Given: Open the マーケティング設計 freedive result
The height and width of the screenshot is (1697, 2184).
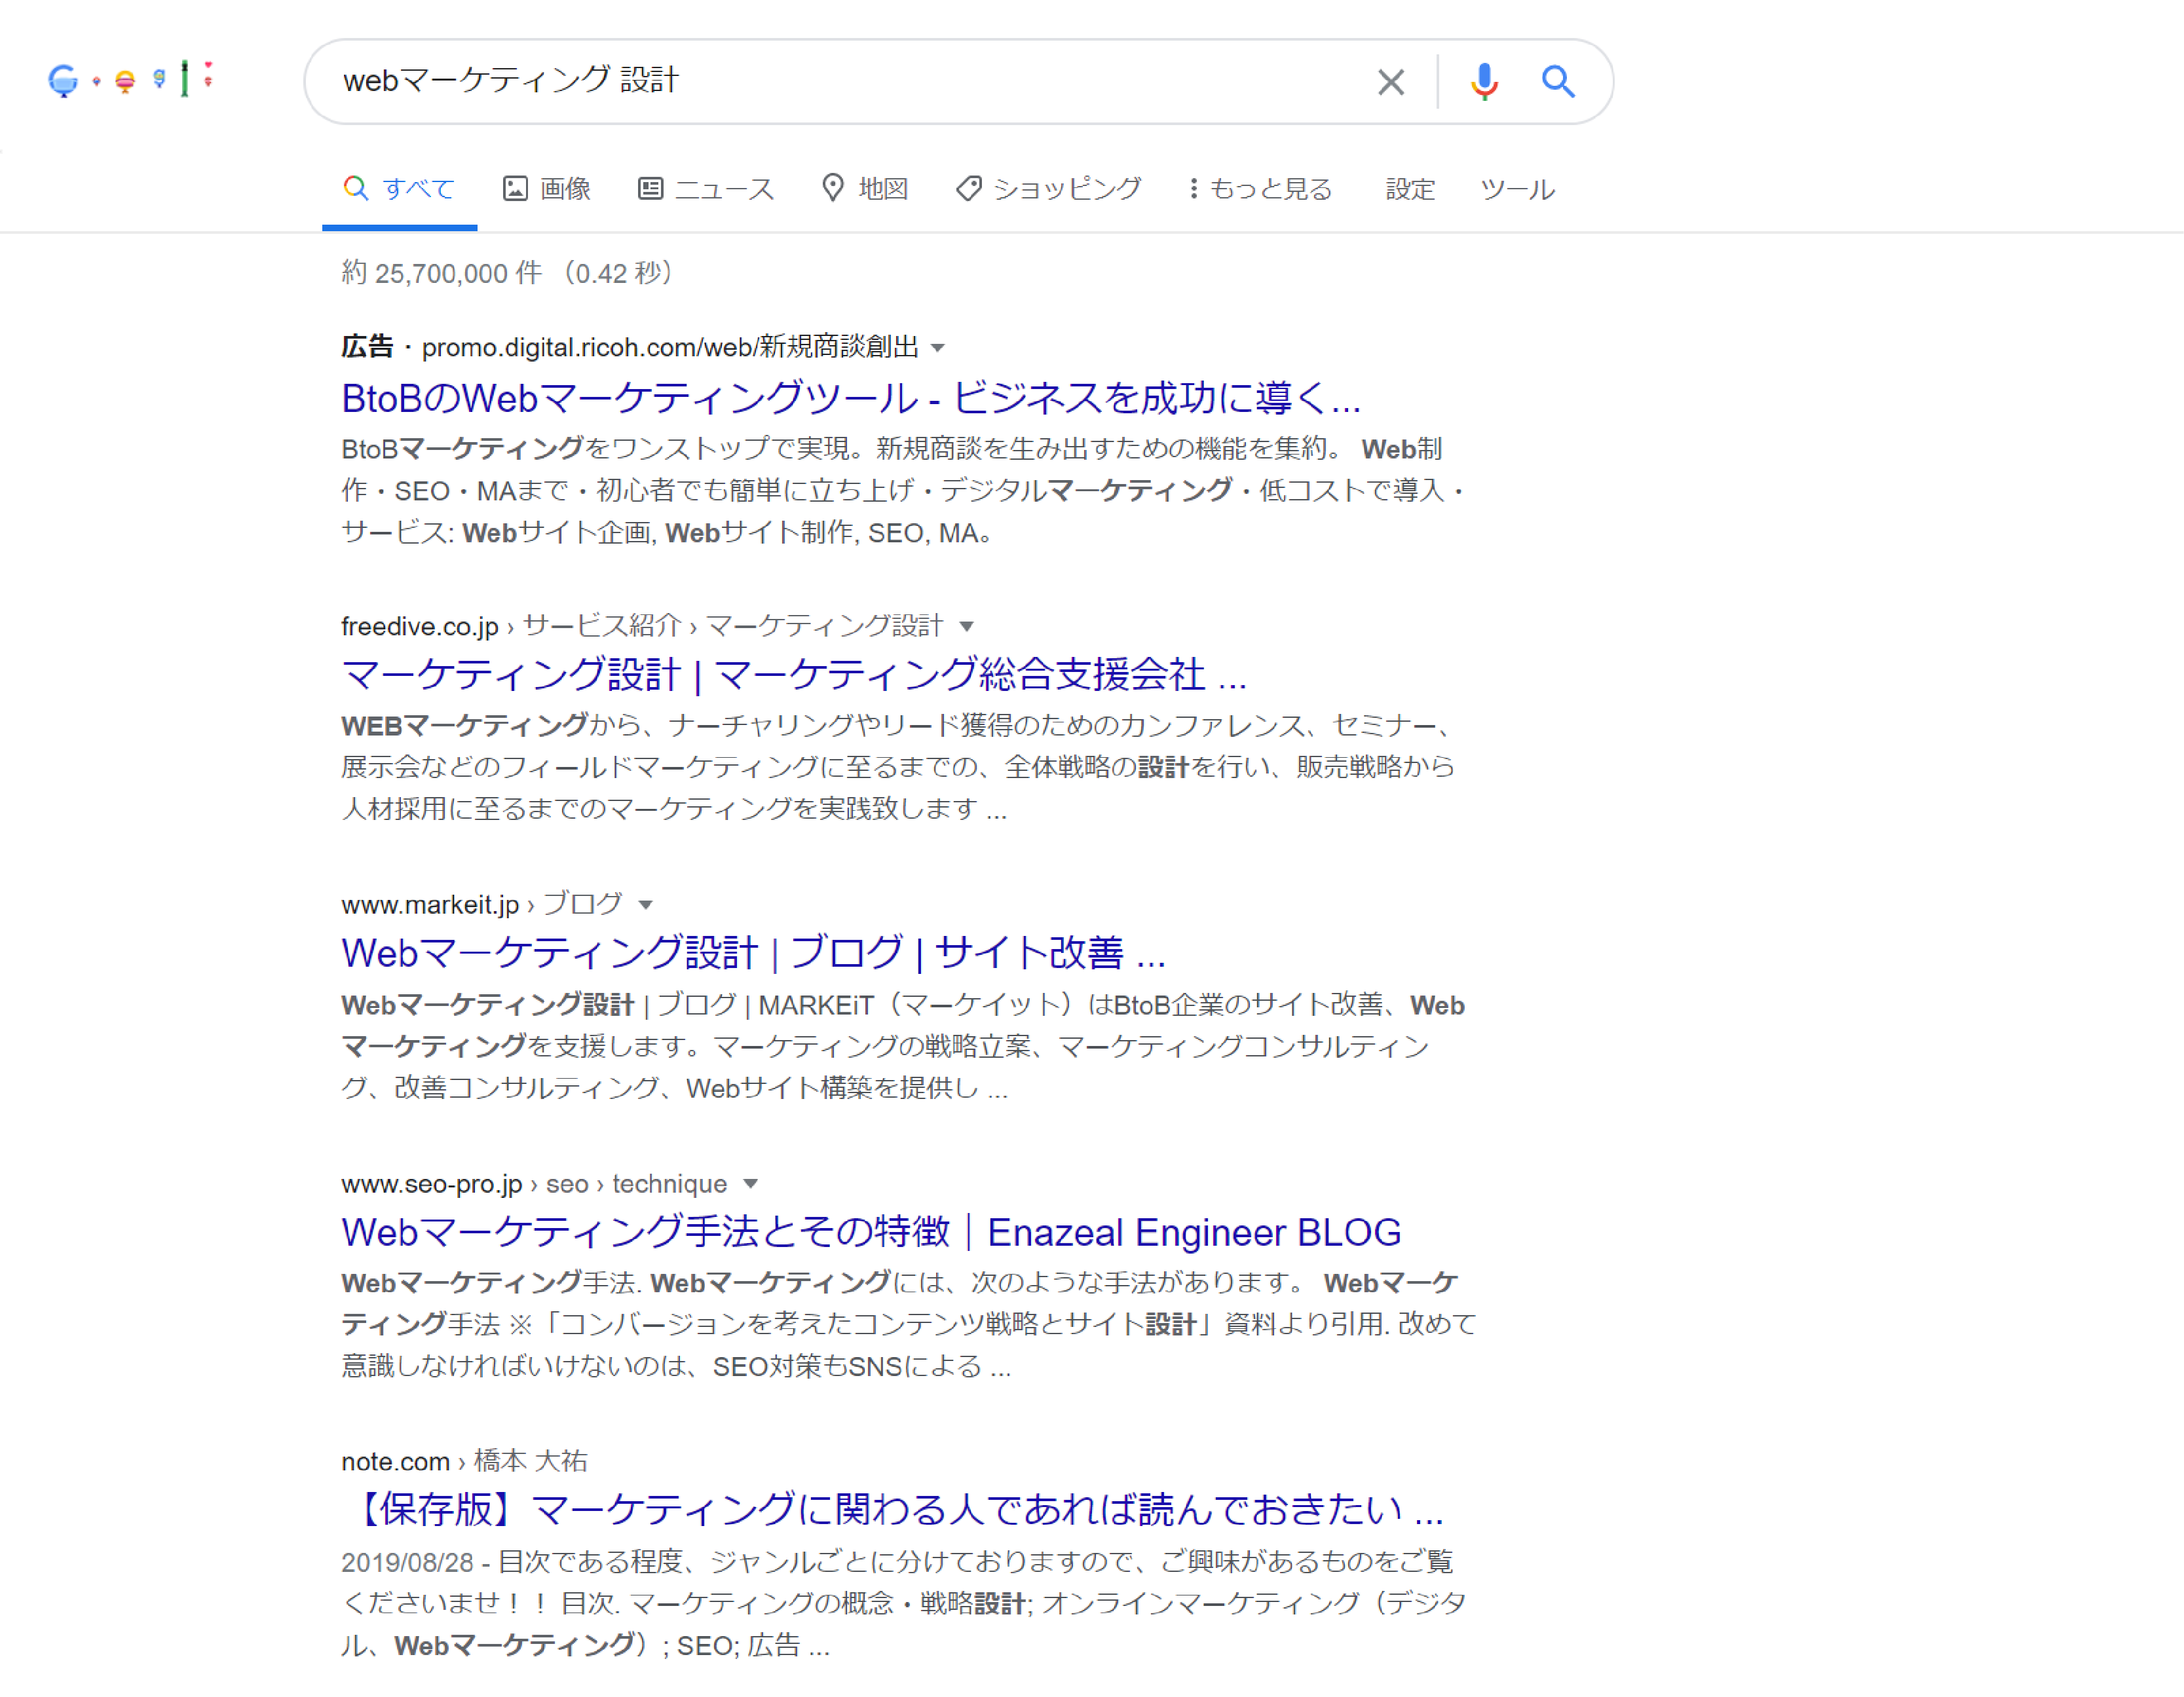Looking at the screenshot, I should (793, 675).
